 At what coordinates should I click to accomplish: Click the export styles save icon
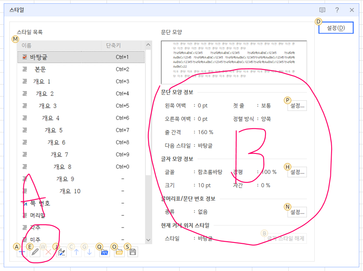pos(133,252)
